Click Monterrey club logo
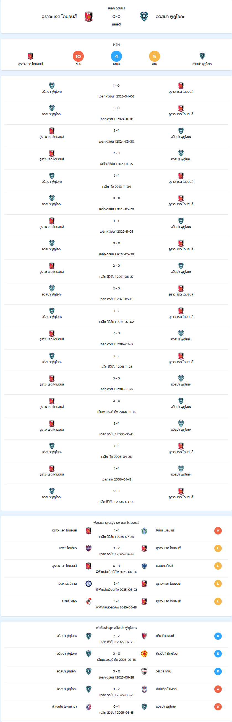Viewport: 232px width, 722px height. click(x=144, y=566)
